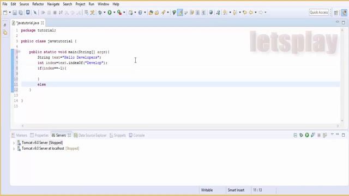Toggle the highlighted Mark Occurrences icon

(180, 13)
